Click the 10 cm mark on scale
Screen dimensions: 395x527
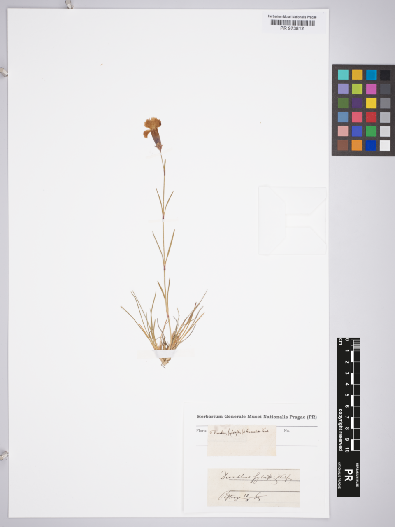coord(348,450)
